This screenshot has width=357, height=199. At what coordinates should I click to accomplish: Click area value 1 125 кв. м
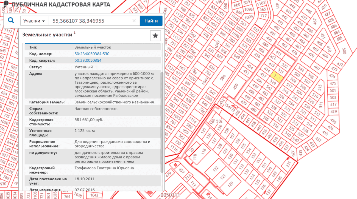[85, 131]
